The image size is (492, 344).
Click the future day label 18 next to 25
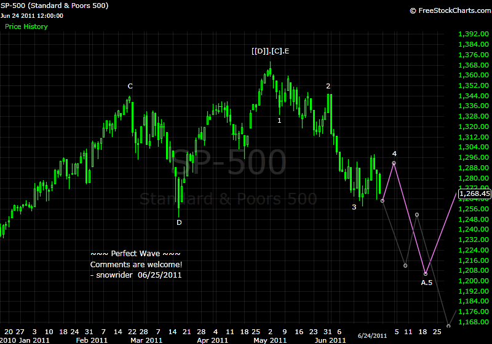click(423, 332)
